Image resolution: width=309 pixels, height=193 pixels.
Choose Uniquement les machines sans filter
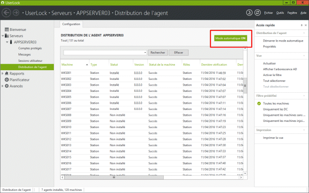coord(284,115)
